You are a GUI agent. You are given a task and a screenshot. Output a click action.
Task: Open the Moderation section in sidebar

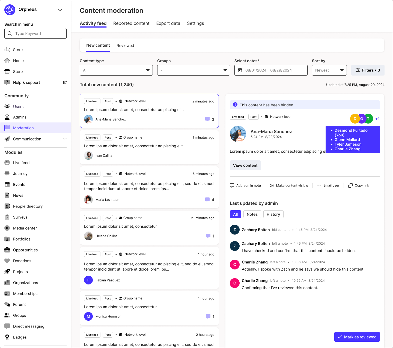click(x=23, y=128)
